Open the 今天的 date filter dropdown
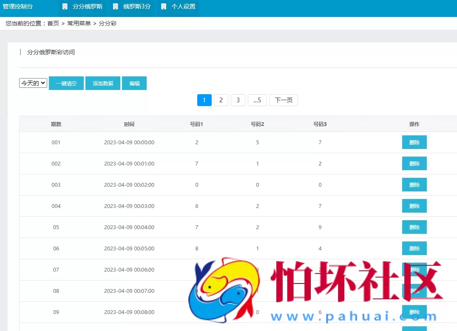Screen dimensions: 457x331 tap(33, 83)
